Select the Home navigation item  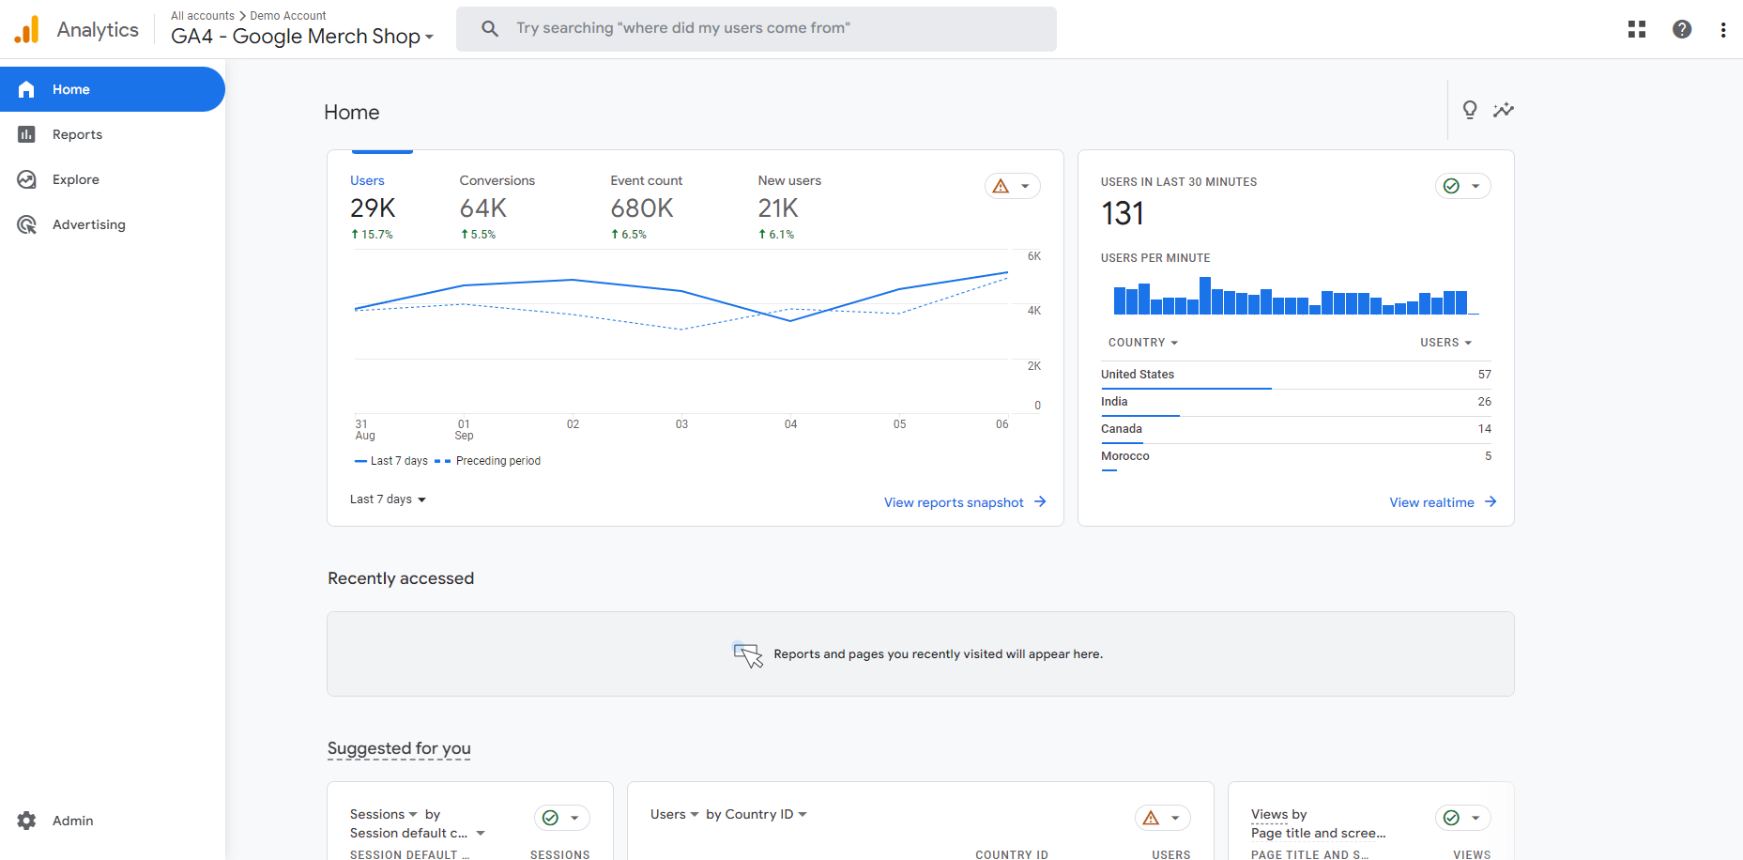71,89
